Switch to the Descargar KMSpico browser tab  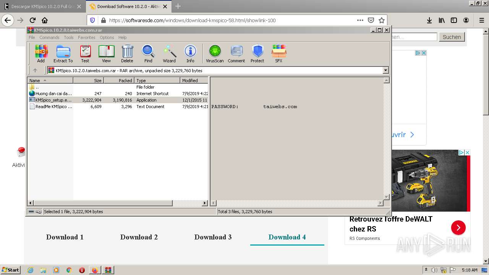point(43,6)
